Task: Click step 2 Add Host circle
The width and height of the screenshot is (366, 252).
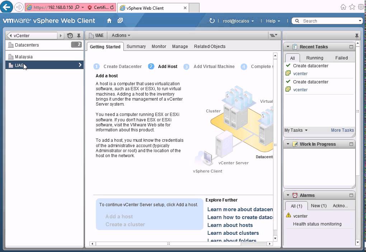Action: [151, 67]
